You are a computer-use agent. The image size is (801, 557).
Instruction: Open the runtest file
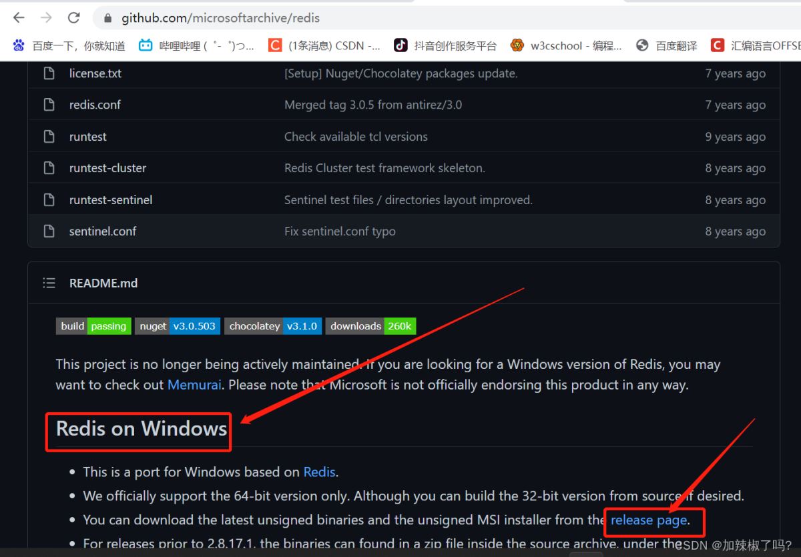coord(88,137)
